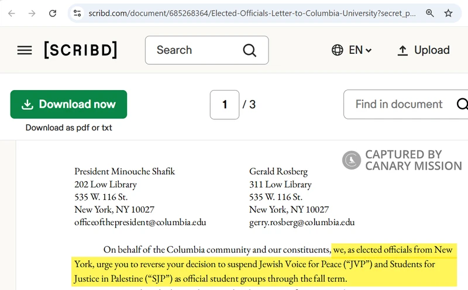Viewport: 468px width, 290px height.
Task: Click the Find in document field
Action: click(x=399, y=105)
